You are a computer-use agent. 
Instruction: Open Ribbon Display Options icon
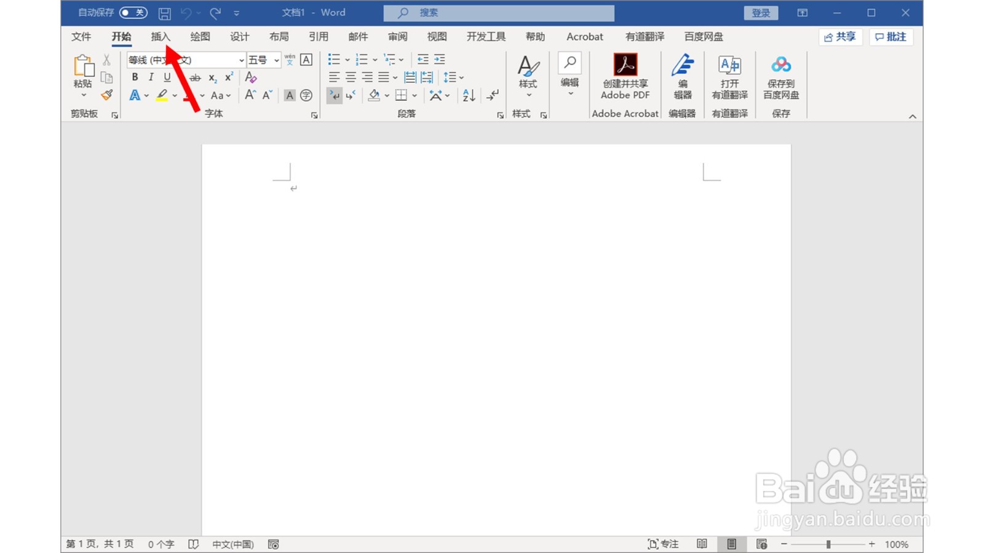802,13
